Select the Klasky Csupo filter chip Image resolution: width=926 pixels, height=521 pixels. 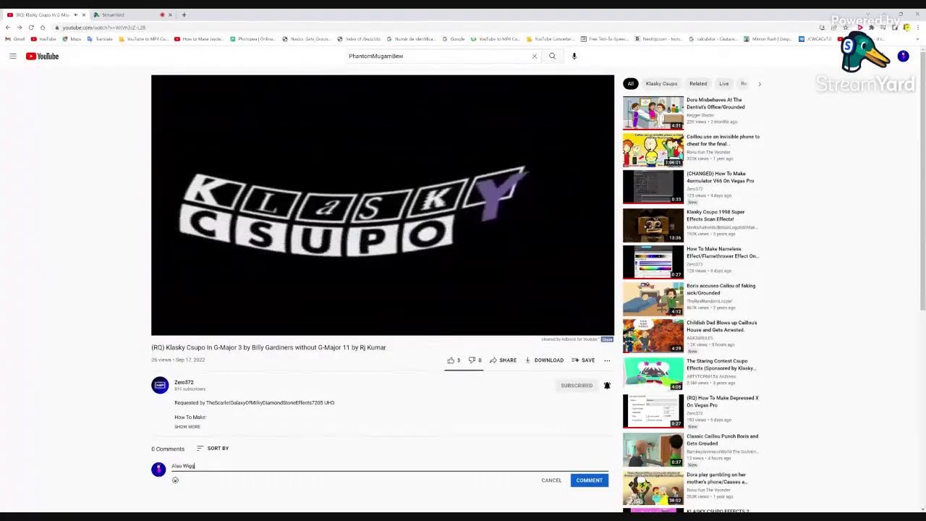661,83
